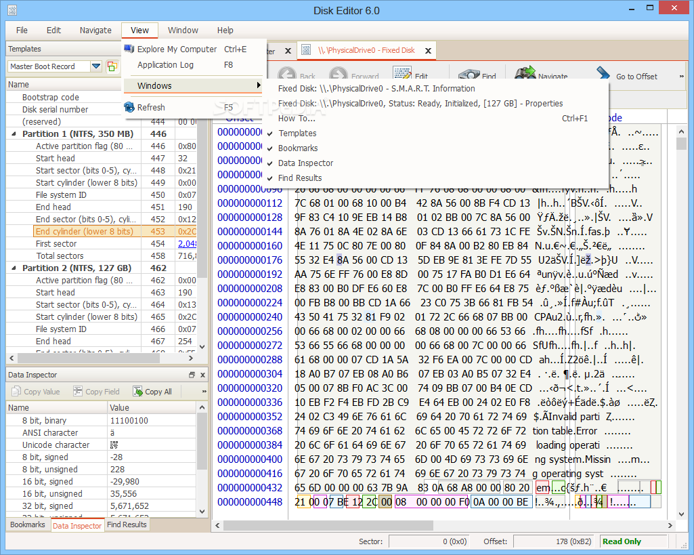Click the hex view horizontal scrollbar thumb
Viewport: 694px width, 555px height.
click(x=328, y=525)
